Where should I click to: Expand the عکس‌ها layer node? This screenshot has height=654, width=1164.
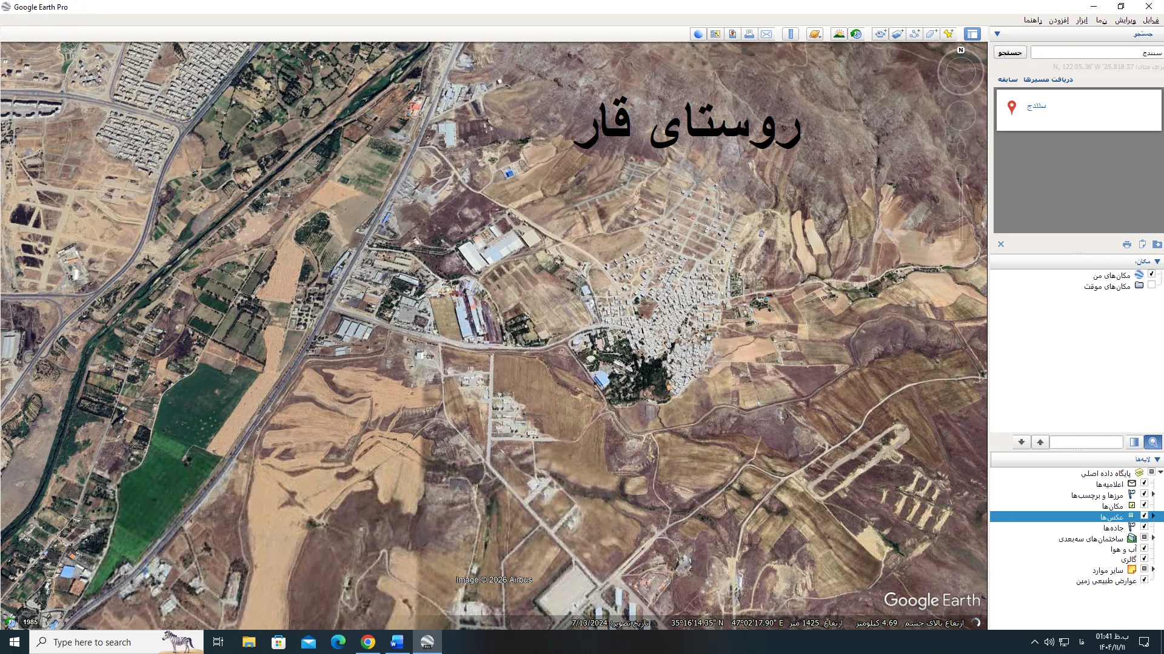pyautogui.click(x=1153, y=516)
